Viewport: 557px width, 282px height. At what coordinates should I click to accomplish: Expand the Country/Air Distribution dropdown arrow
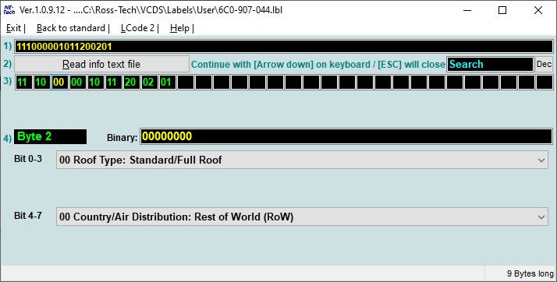tap(541, 217)
